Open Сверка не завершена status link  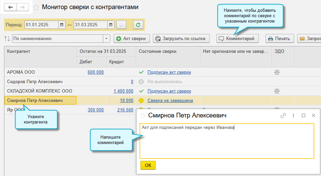point(170,100)
